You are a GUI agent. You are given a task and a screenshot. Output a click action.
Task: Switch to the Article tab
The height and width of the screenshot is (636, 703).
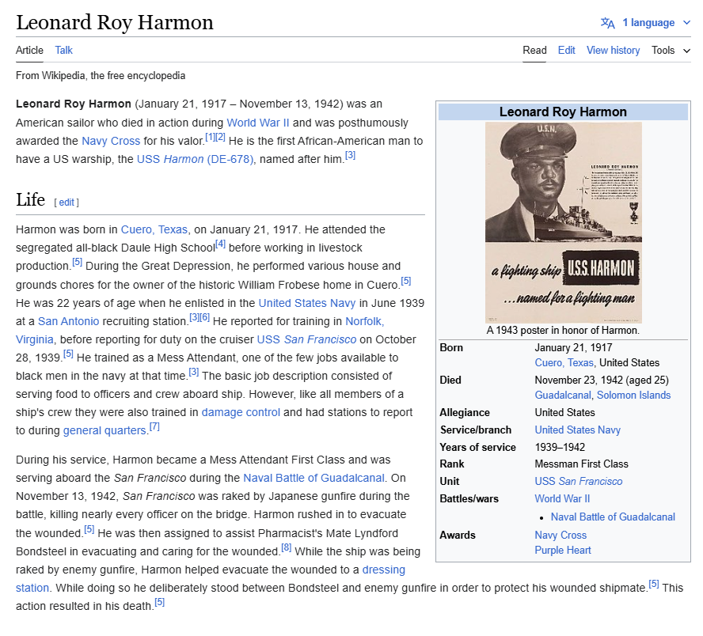click(x=29, y=50)
